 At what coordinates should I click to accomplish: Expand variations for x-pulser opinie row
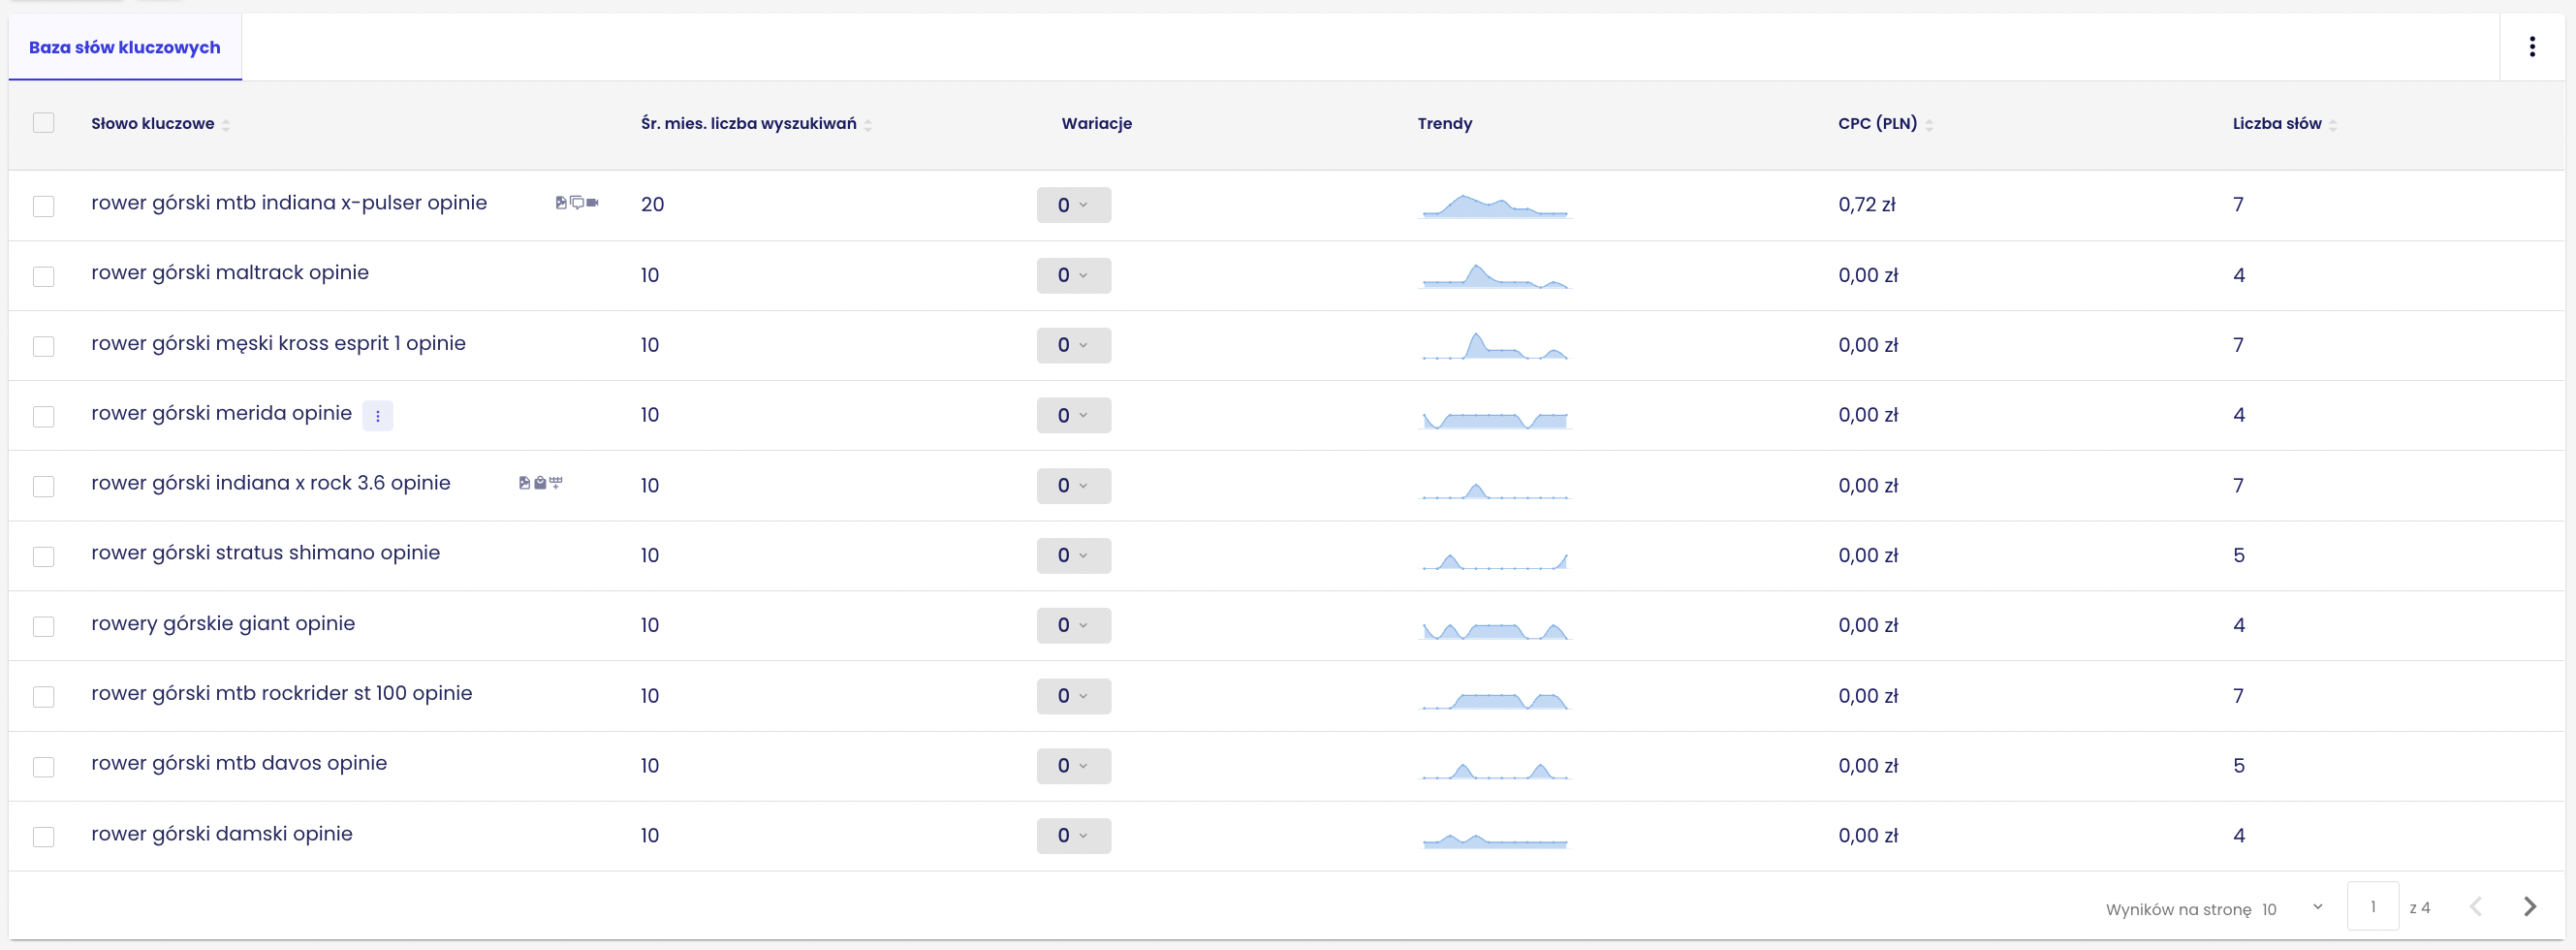(x=1073, y=205)
